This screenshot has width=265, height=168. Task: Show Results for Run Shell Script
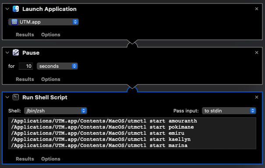[25, 159]
